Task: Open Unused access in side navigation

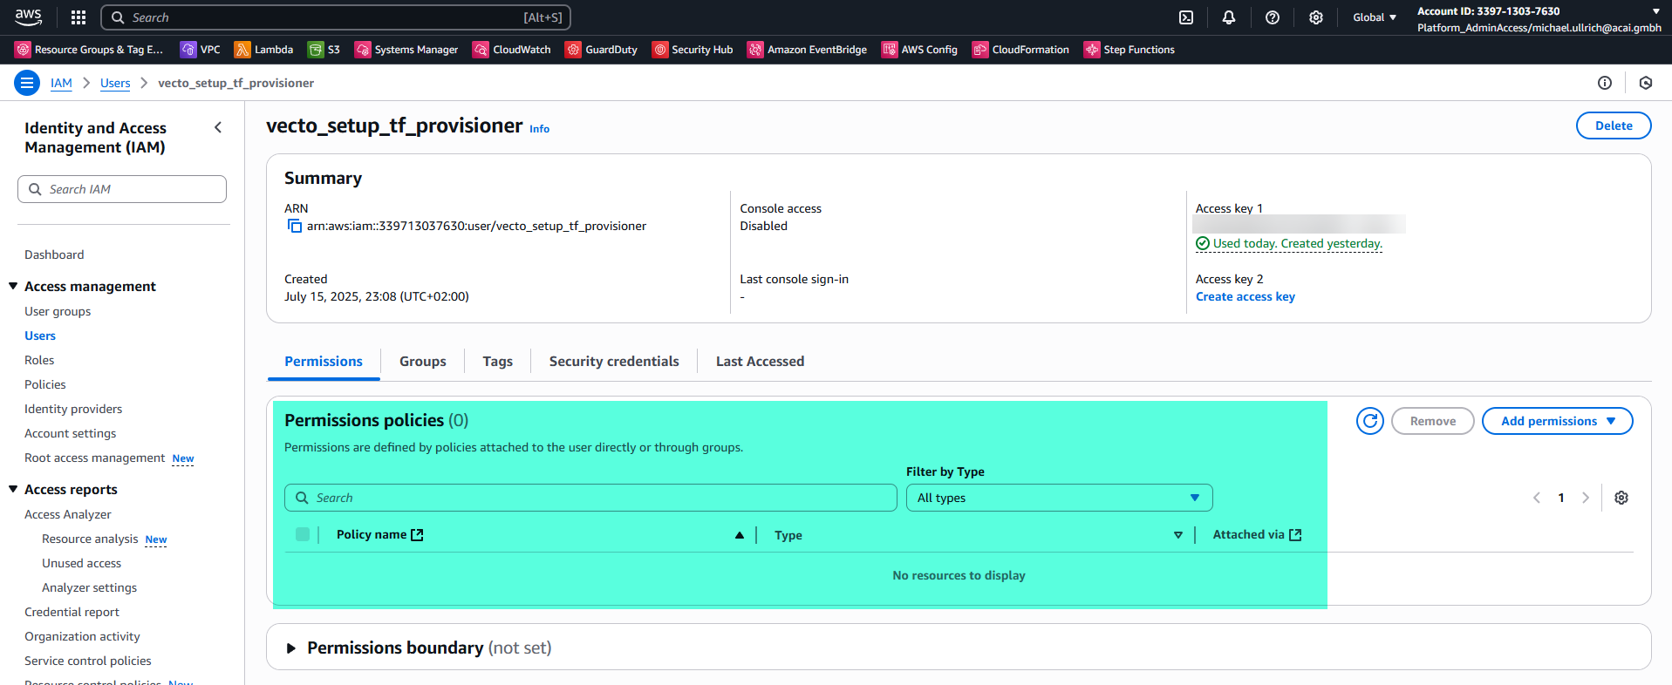Action: pos(81,563)
